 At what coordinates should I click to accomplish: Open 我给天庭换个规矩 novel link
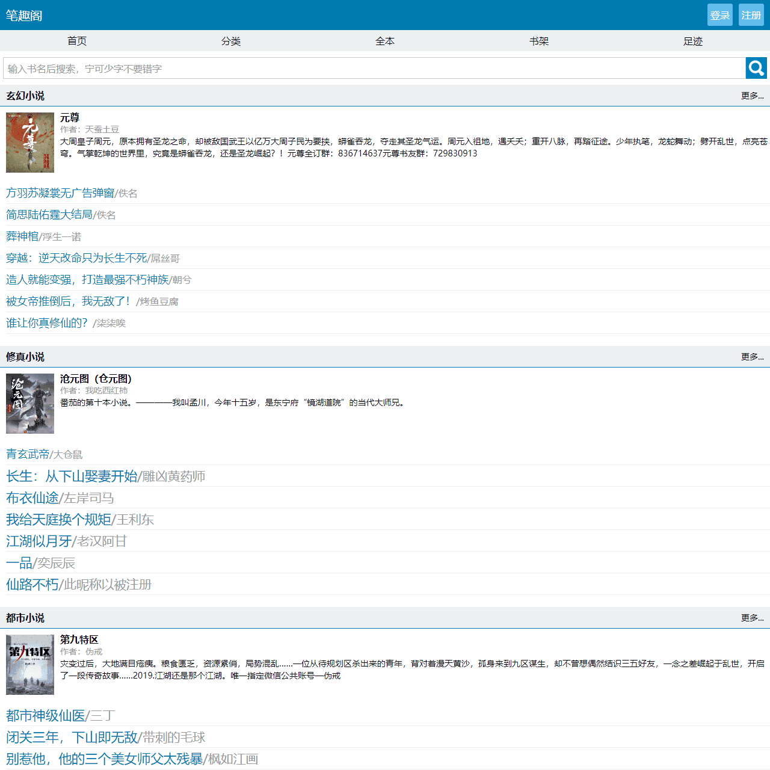pyautogui.click(x=59, y=519)
